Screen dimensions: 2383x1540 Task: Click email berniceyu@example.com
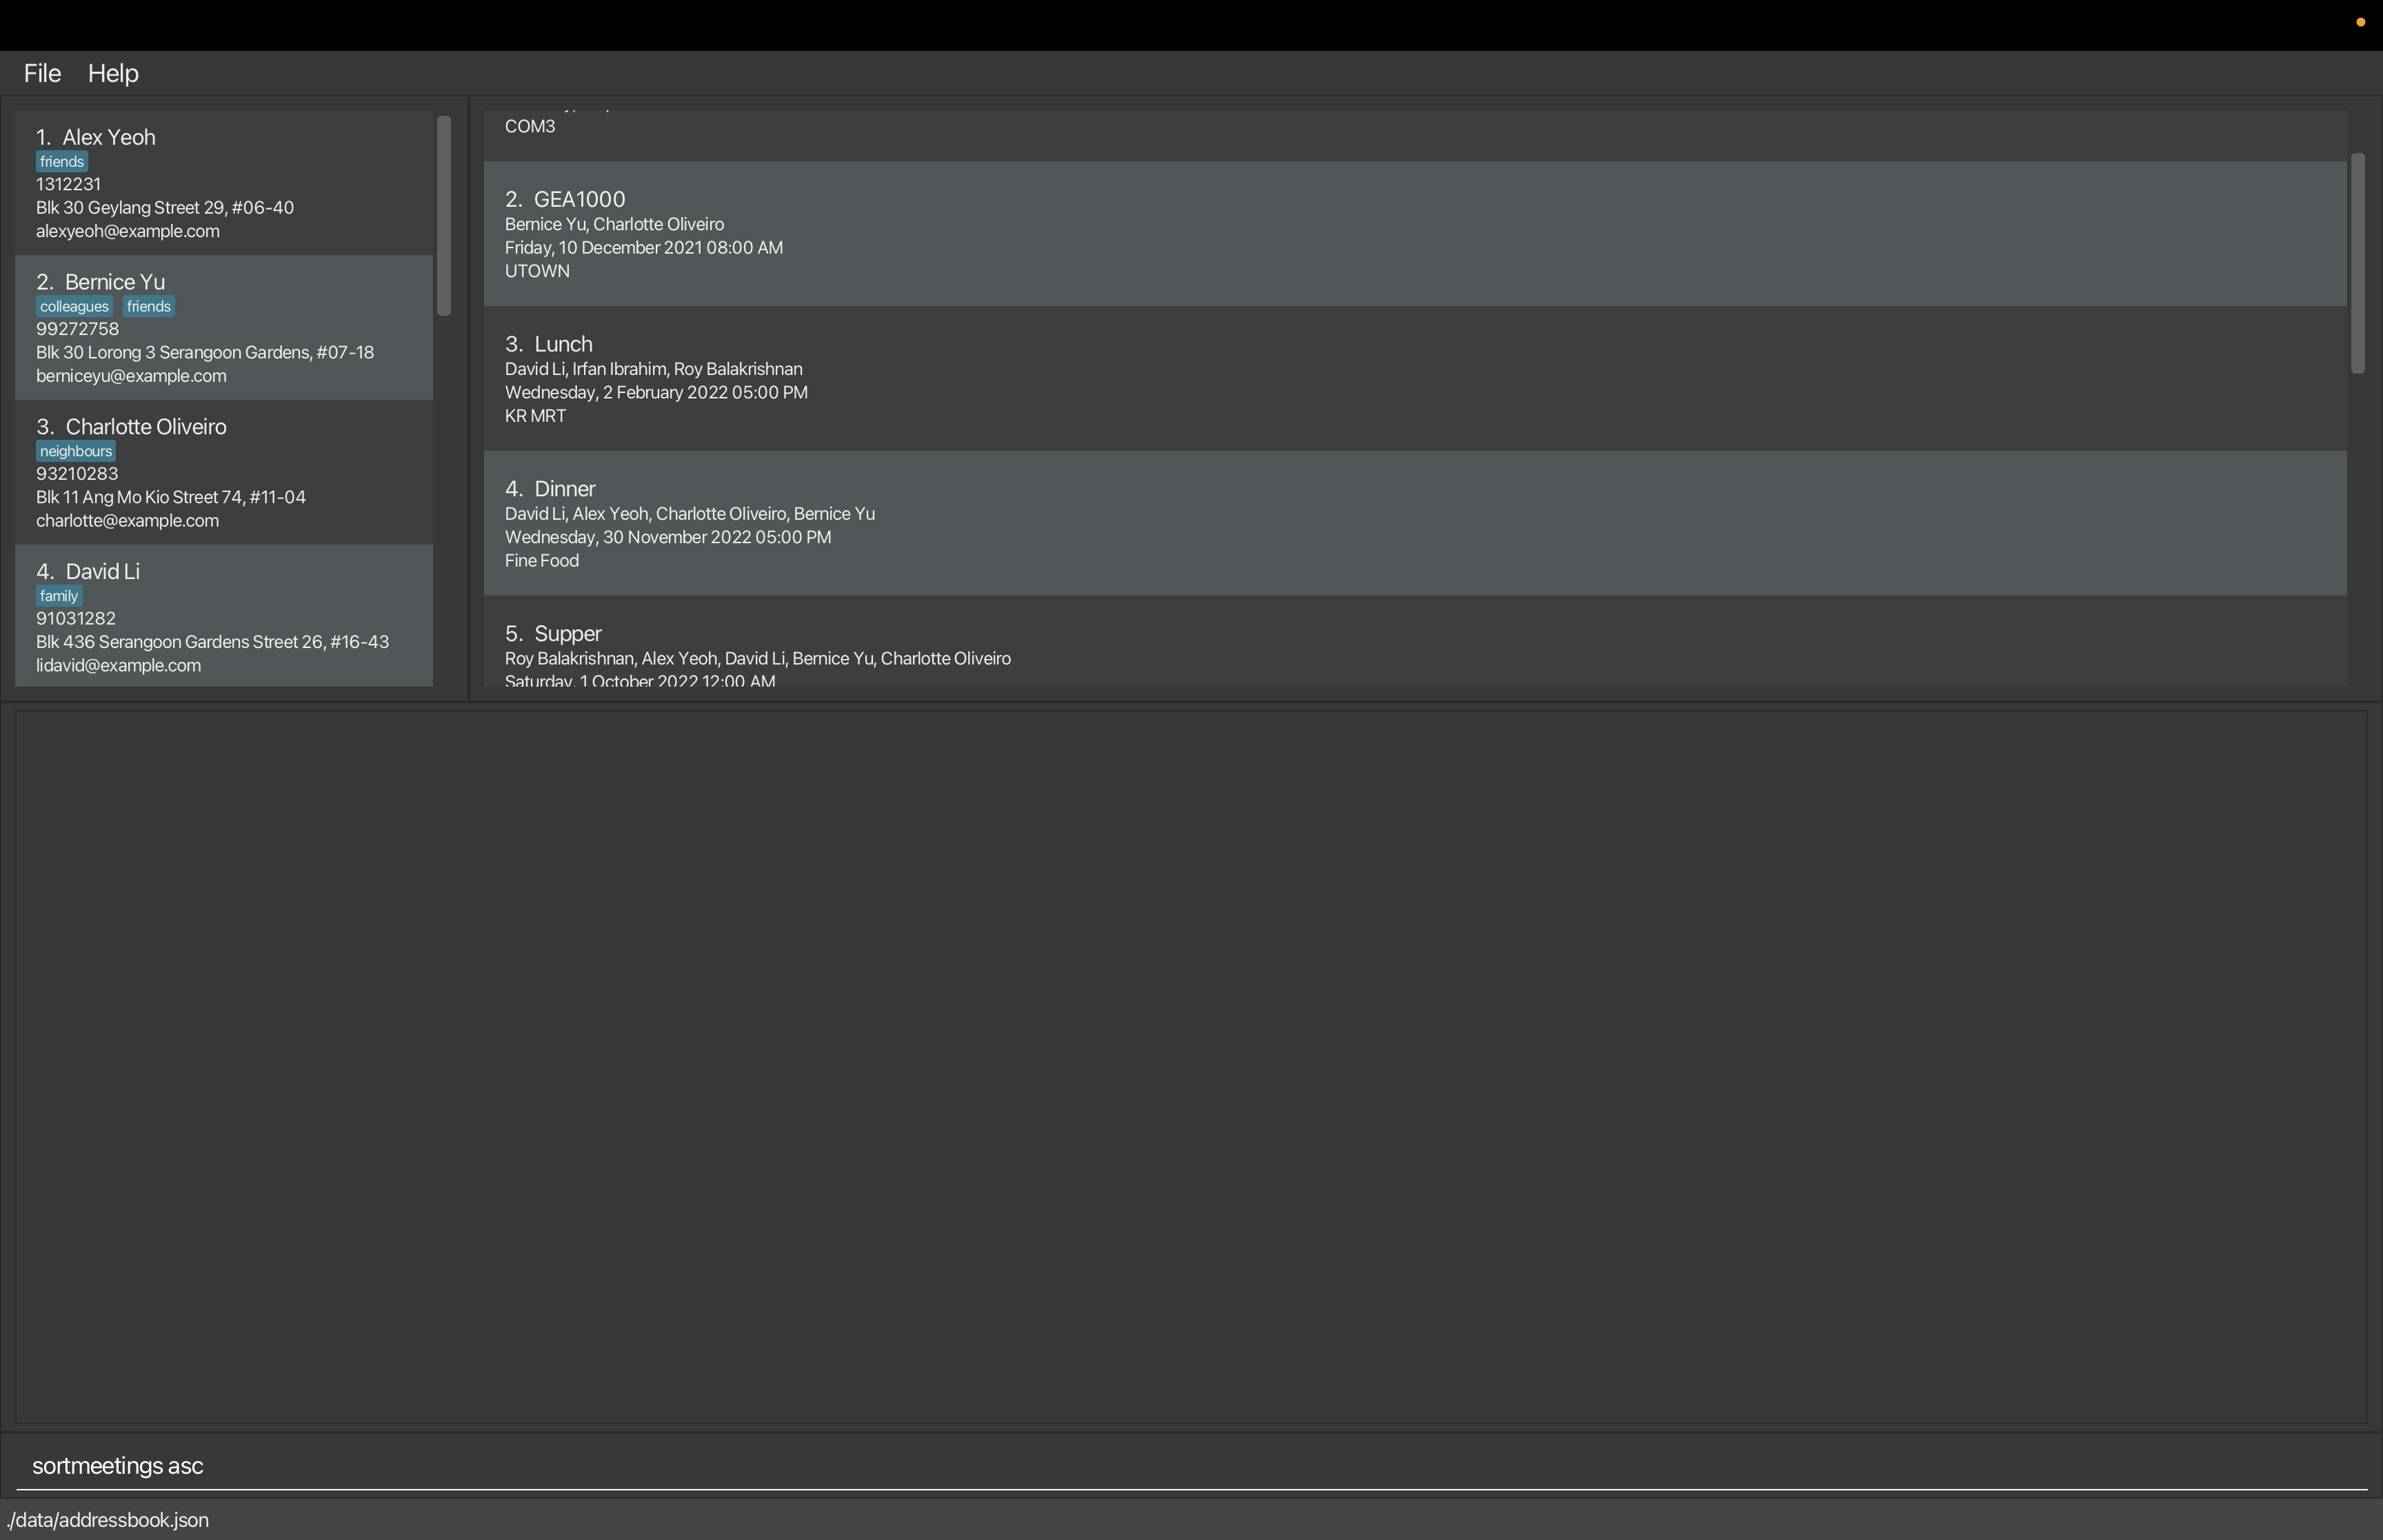point(131,376)
